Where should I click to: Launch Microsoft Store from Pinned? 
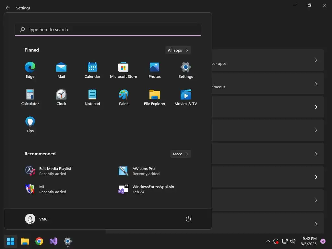click(x=124, y=70)
